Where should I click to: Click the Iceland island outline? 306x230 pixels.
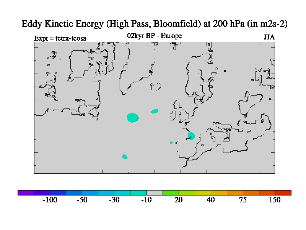point(156,86)
